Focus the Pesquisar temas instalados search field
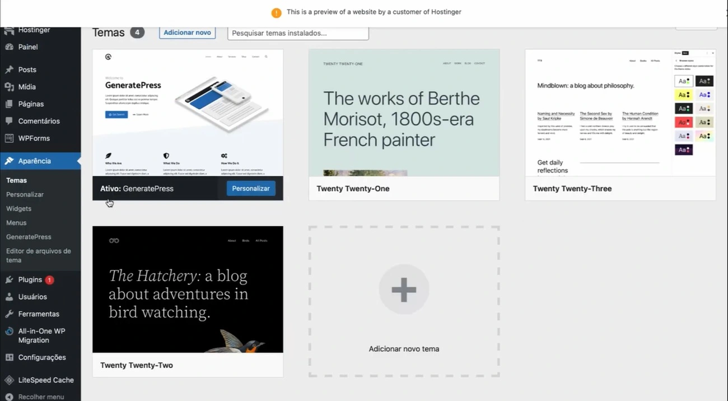 [298, 33]
